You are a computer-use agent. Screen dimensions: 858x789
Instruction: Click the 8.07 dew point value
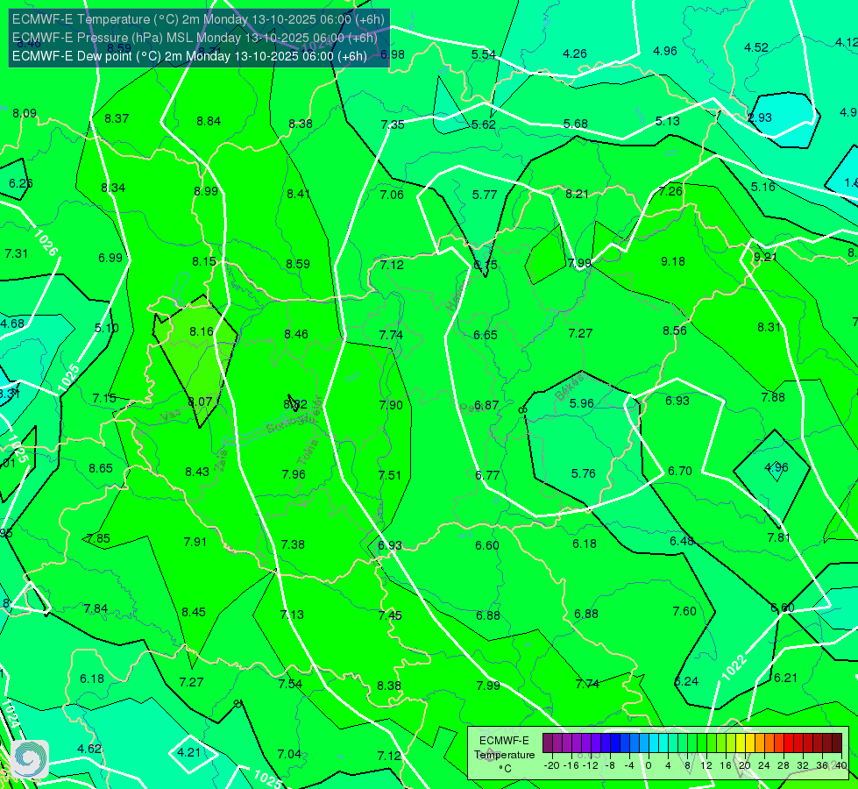200,402
